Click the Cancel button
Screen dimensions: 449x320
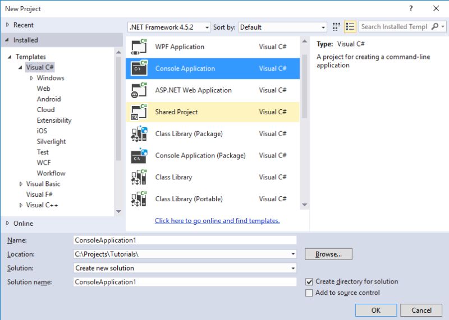point(421,310)
